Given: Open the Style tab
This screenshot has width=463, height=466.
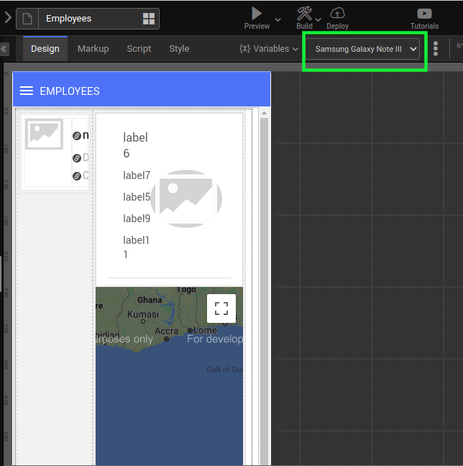Looking at the screenshot, I should [179, 49].
